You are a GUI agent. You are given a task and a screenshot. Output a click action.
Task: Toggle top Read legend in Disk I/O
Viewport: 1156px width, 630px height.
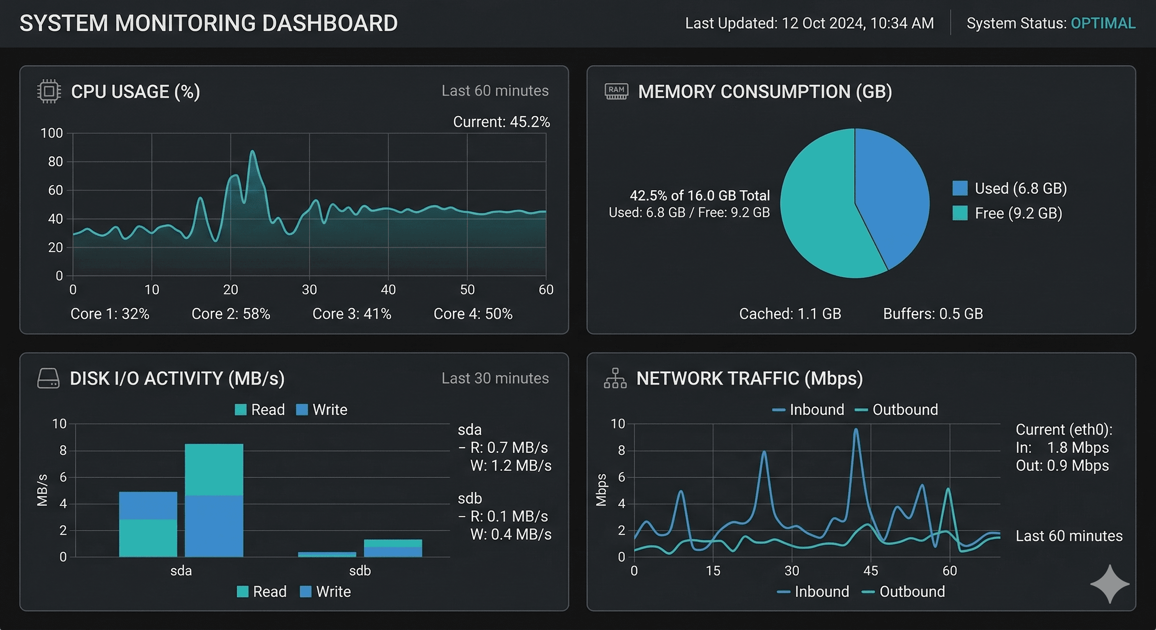[x=260, y=409]
